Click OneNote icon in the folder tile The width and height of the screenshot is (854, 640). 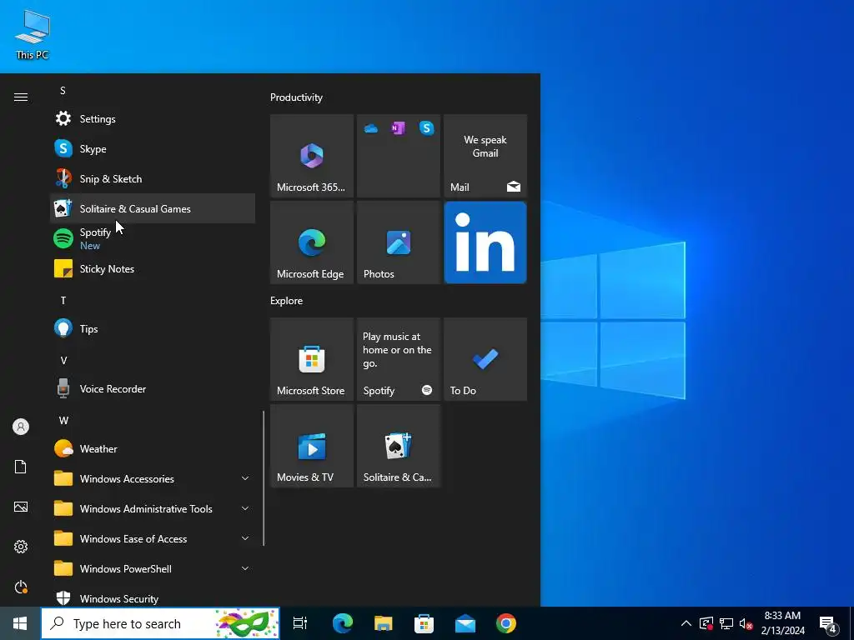pyautogui.click(x=399, y=128)
